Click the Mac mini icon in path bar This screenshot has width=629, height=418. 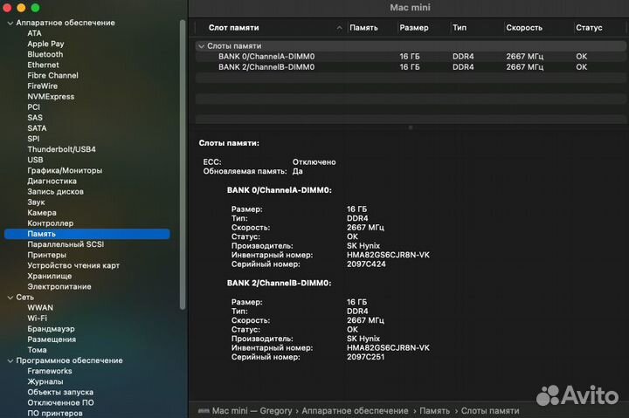[204, 411]
